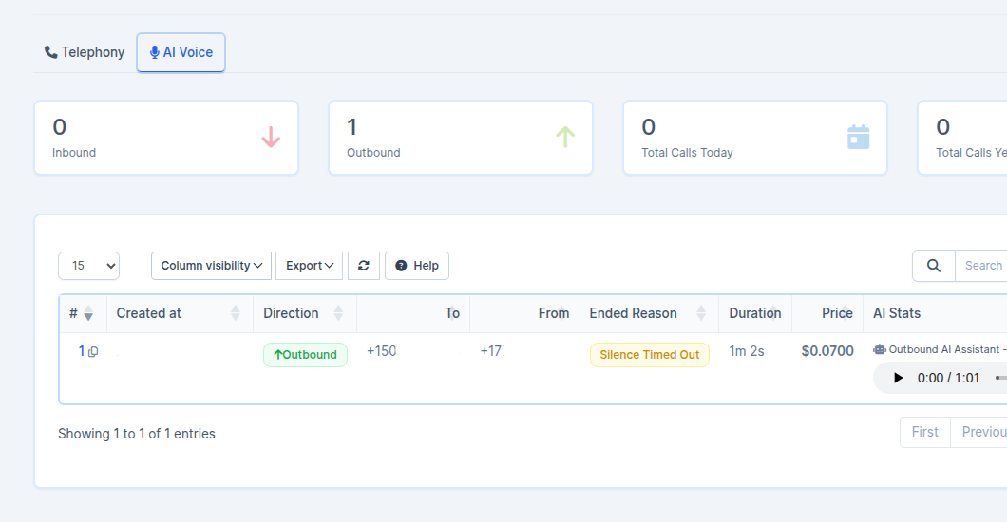Open the Column visibility dropdown
Image resolution: width=1007 pixels, height=522 pixels.
pos(211,266)
